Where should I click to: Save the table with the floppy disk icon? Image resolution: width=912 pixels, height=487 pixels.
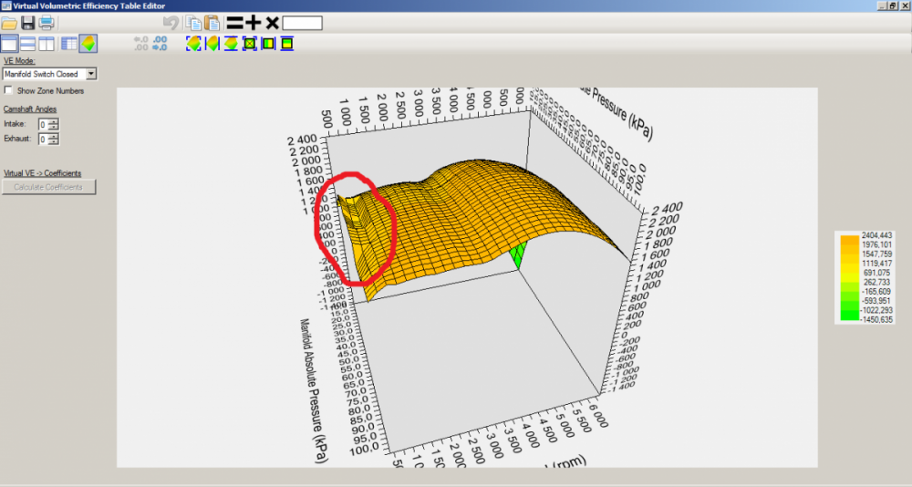coord(27,24)
